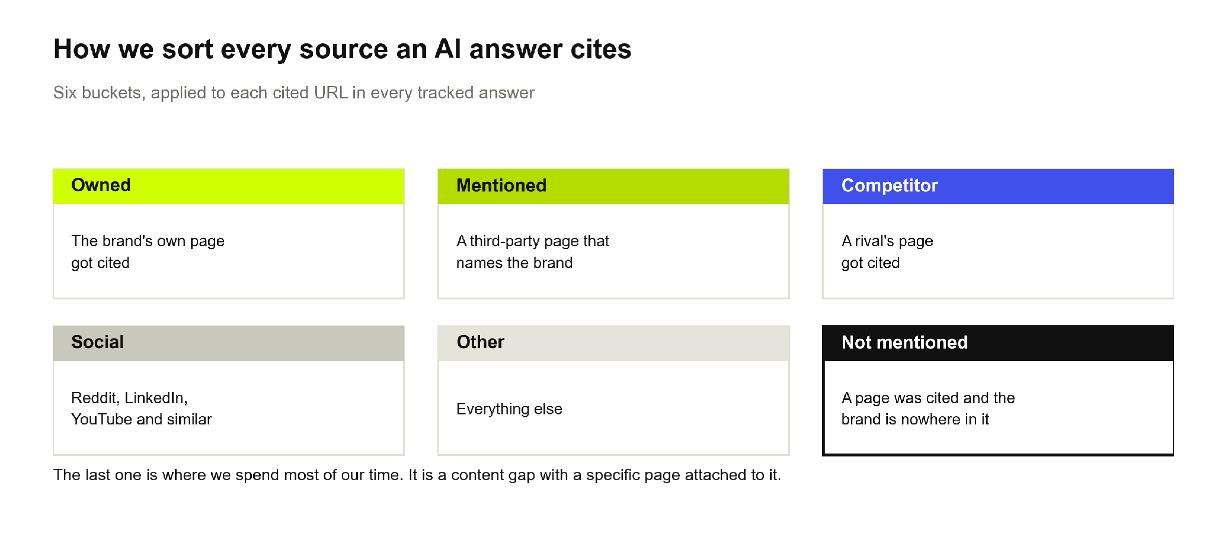Viewport: 1212px width, 543px height.
Task: Select the 'Not mentioned' label text
Action: point(904,343)
